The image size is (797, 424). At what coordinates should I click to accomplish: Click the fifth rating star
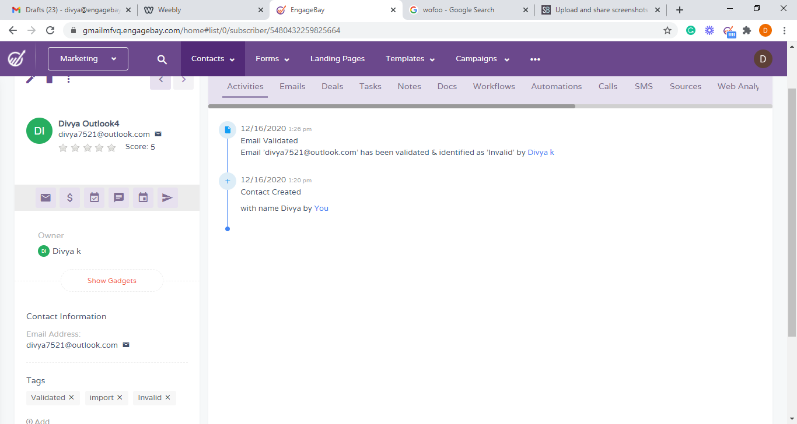[111, 148]
